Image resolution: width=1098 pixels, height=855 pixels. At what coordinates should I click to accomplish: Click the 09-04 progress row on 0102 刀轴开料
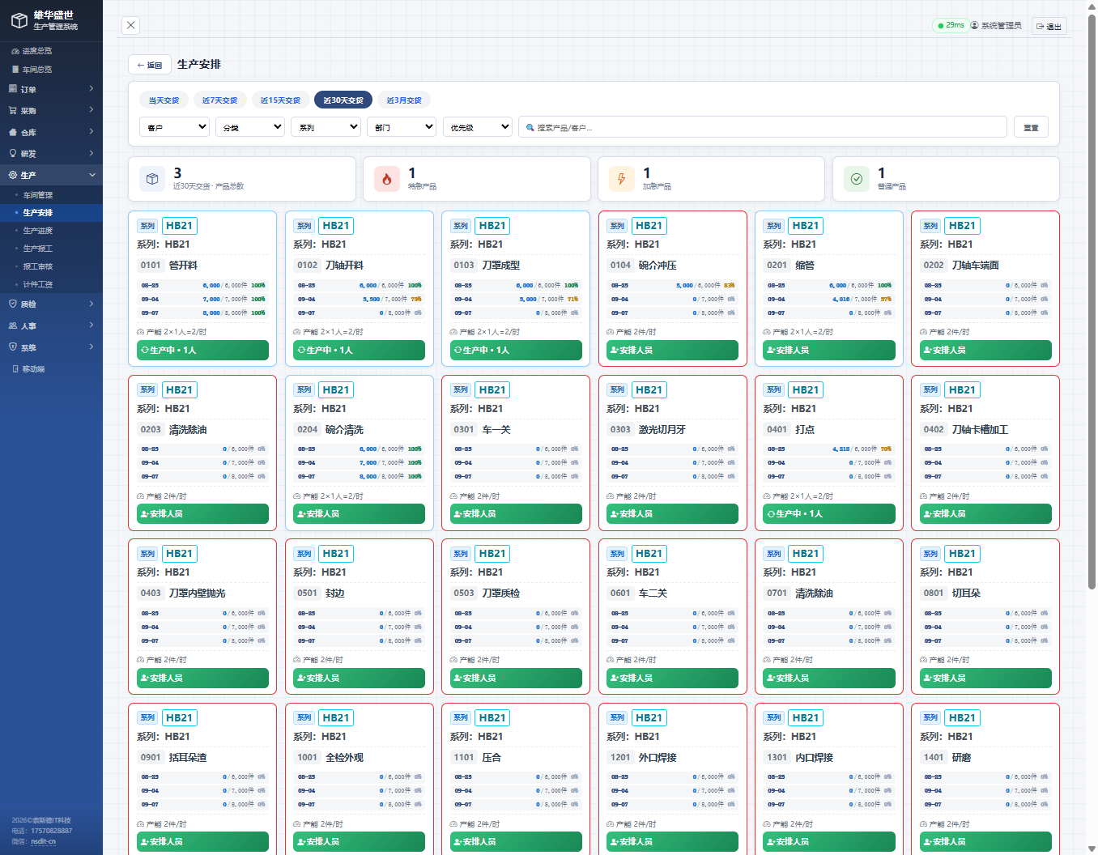(x=359, y=299)
